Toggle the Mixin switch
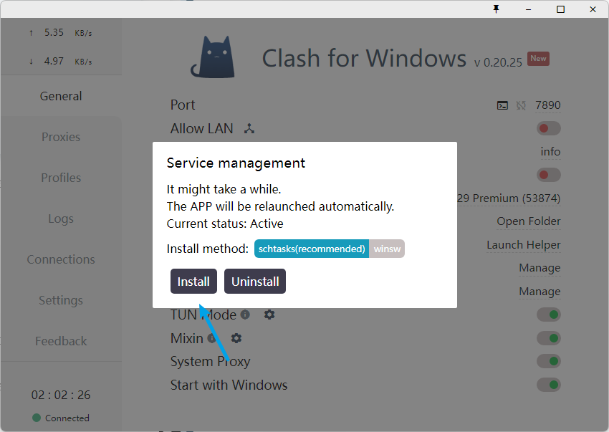609x432 pixels. (548, 338)
